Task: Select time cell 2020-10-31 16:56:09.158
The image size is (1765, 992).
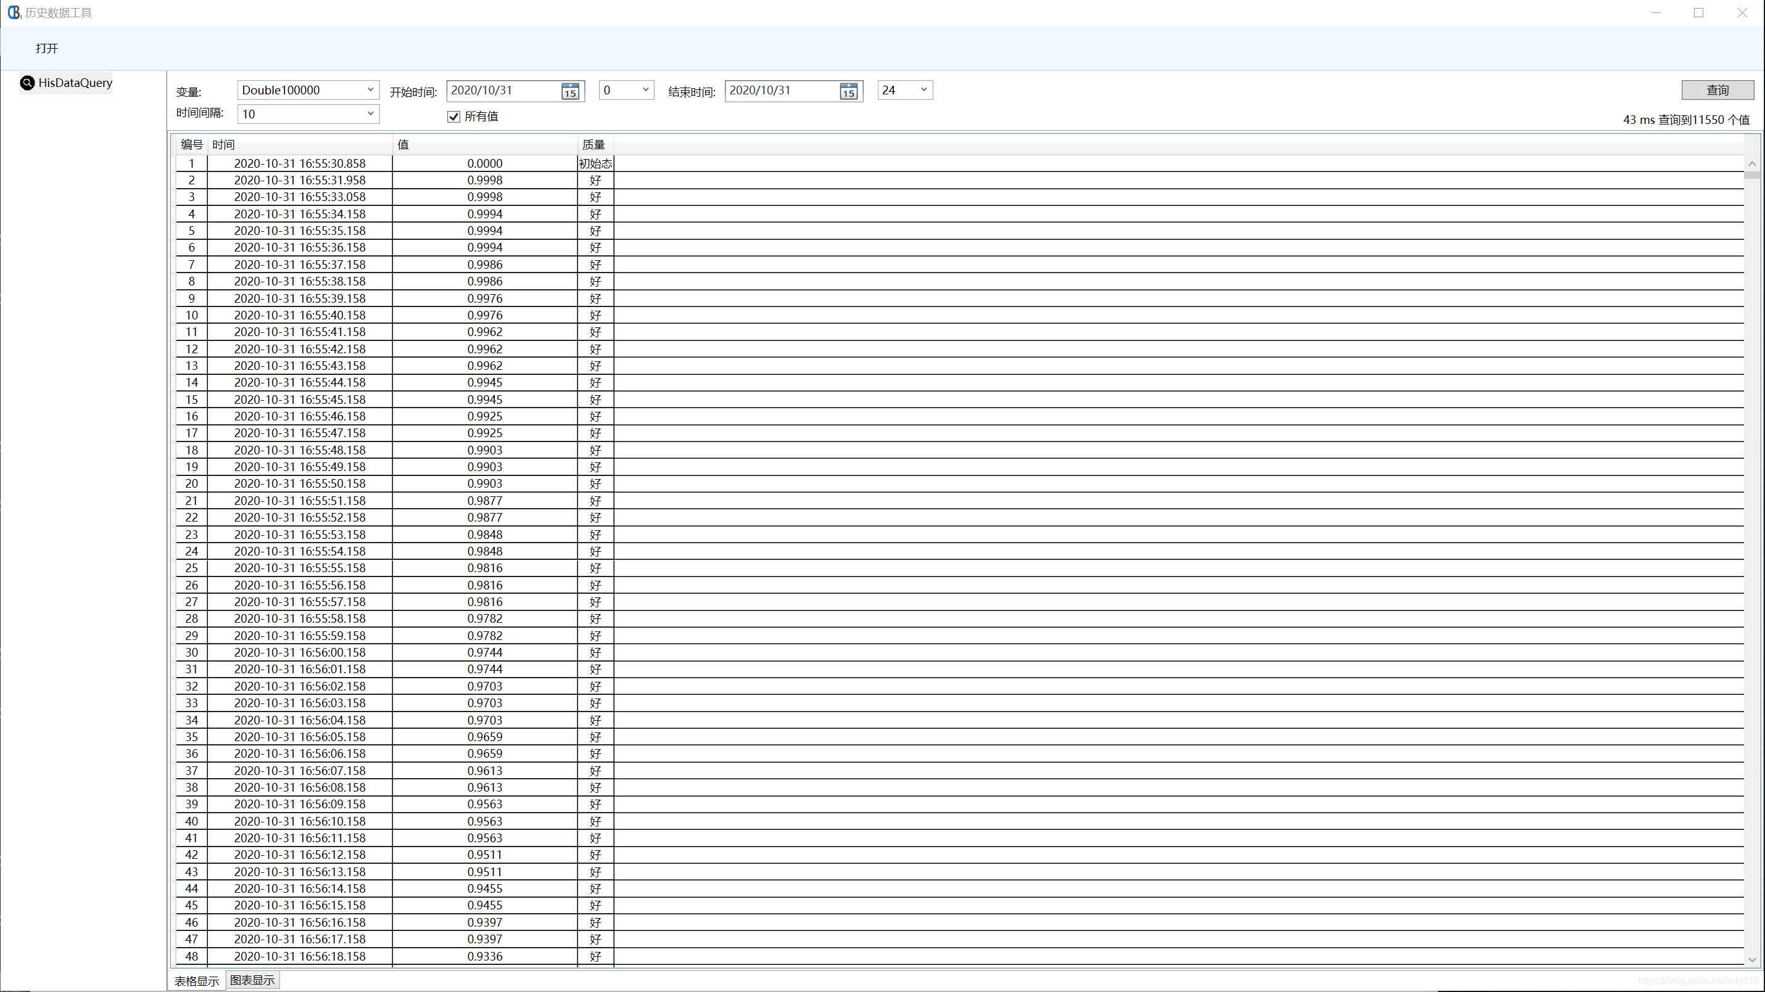Action: [x=300, y=805]
